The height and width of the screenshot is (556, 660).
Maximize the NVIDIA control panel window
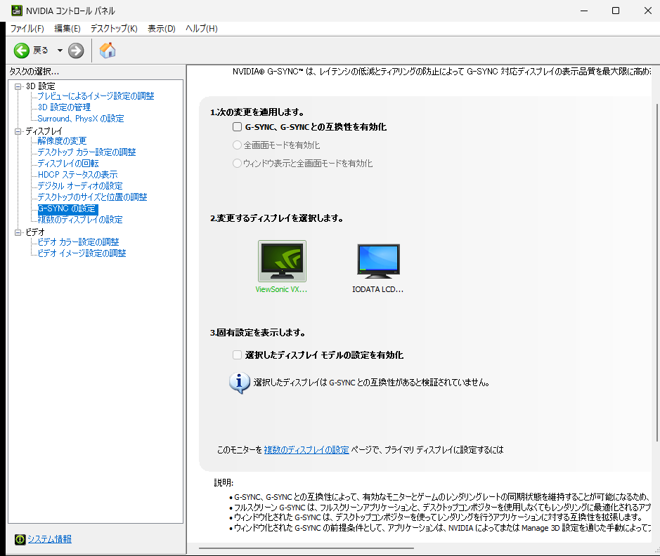click(616, 11)
